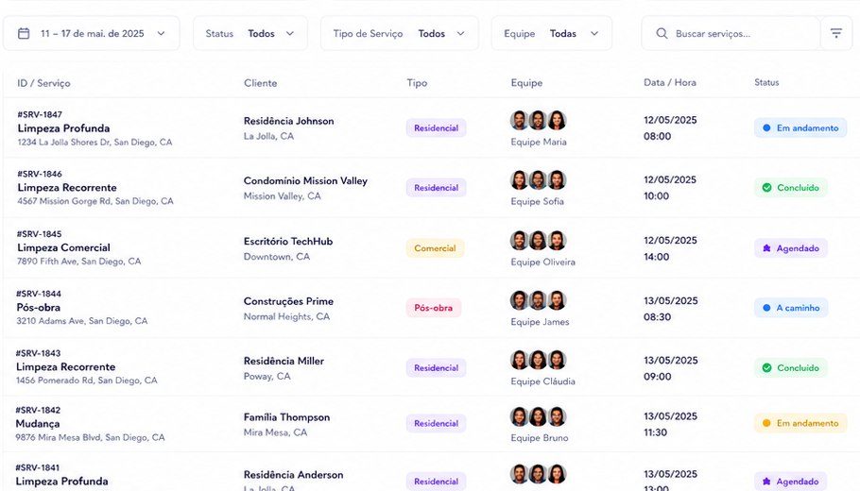Viewport: 860px width, 491px height.
Task: Sort by Data / Hora column header
Action: point(670,83)
